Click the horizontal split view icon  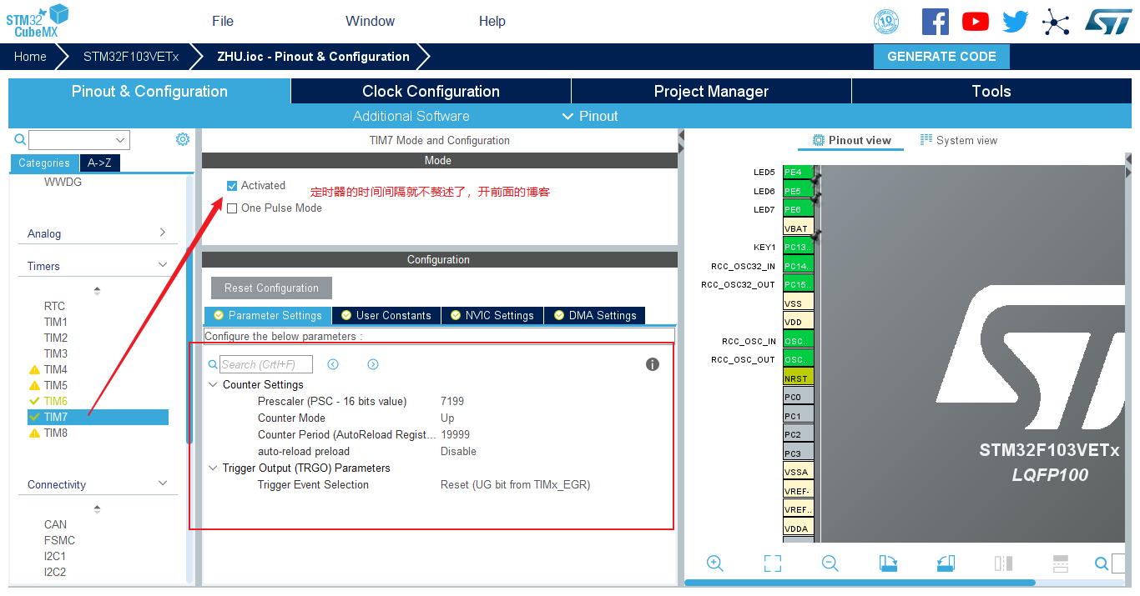1061,563
